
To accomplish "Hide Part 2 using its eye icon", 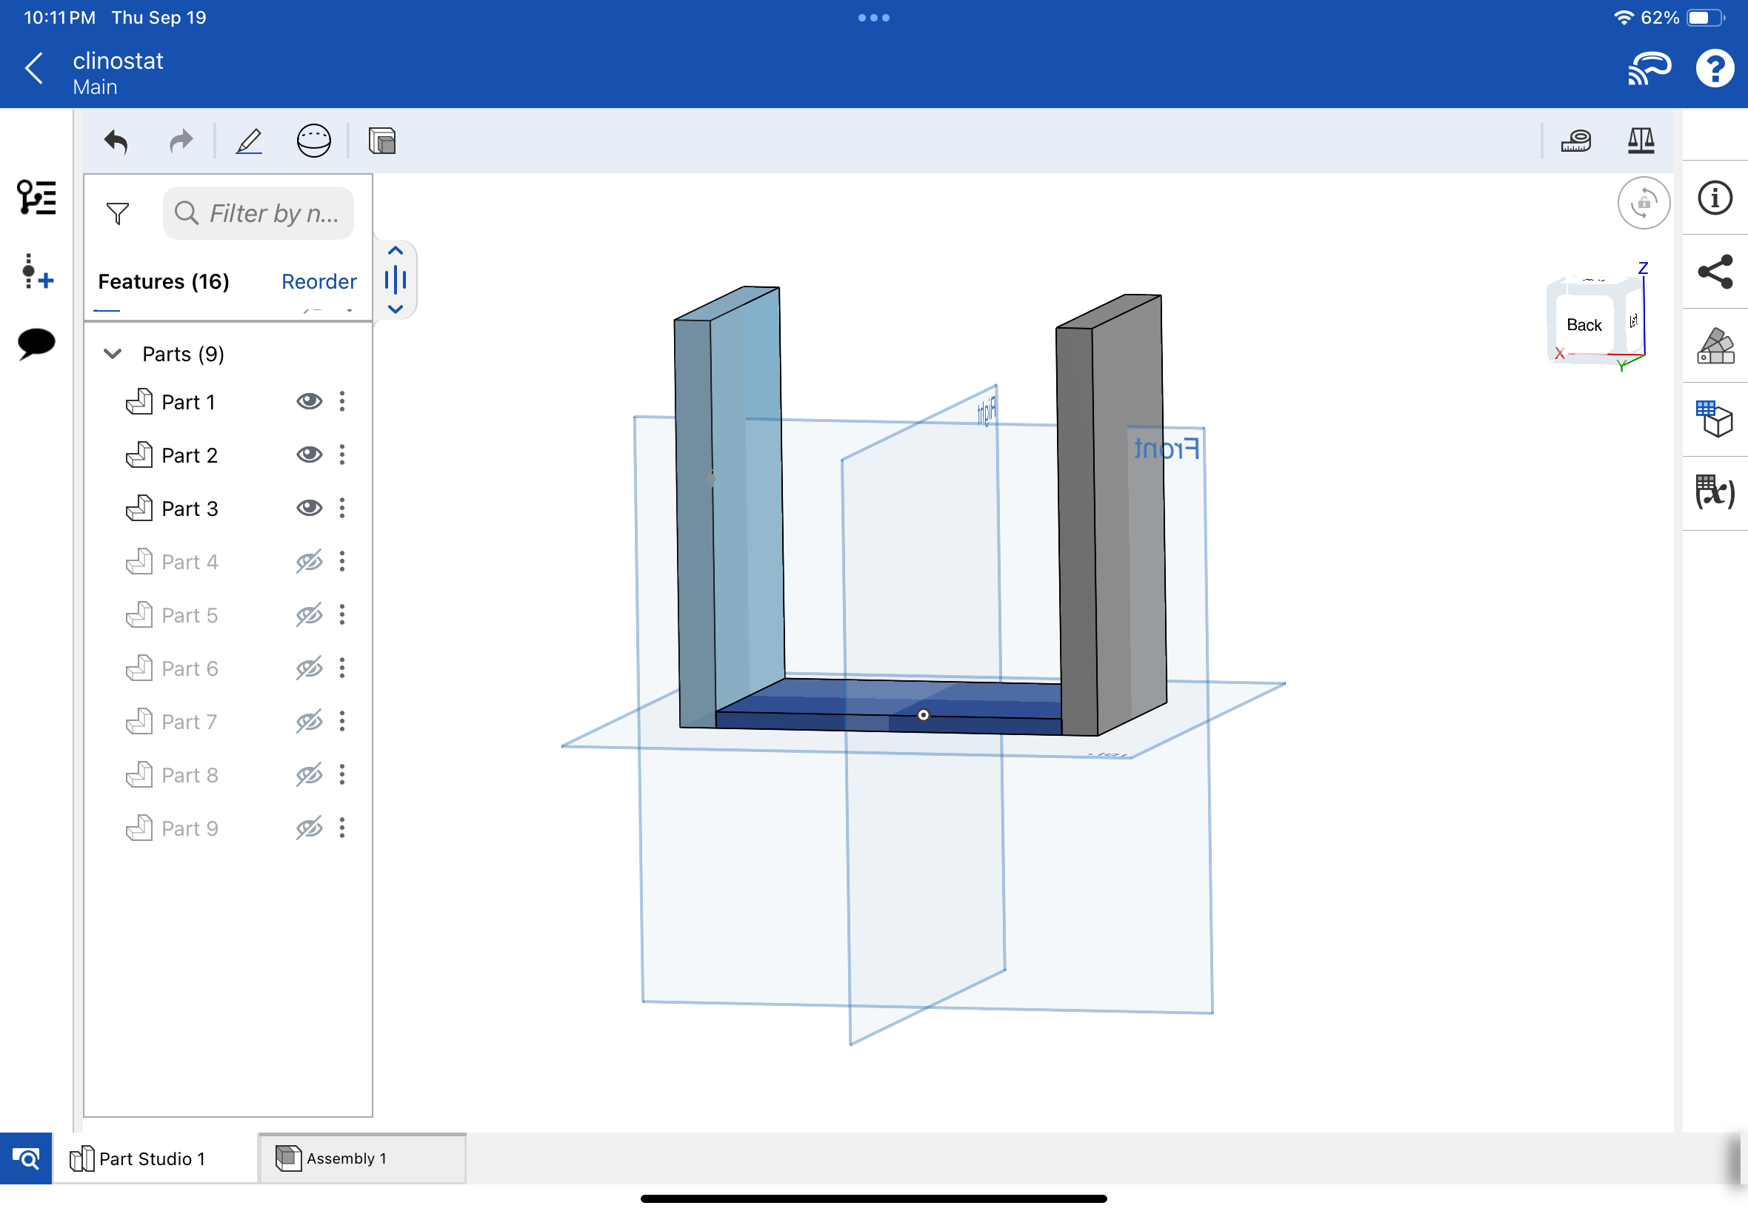I will [x=309, y=455].
